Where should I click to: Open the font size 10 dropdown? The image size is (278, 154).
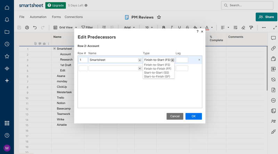149,27
